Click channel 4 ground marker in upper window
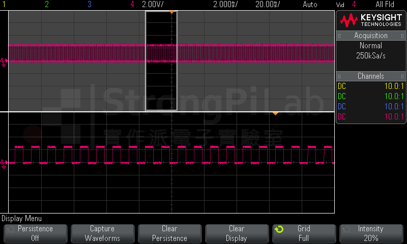The width and height of the screenshot is (407, 244). [4, 62]
